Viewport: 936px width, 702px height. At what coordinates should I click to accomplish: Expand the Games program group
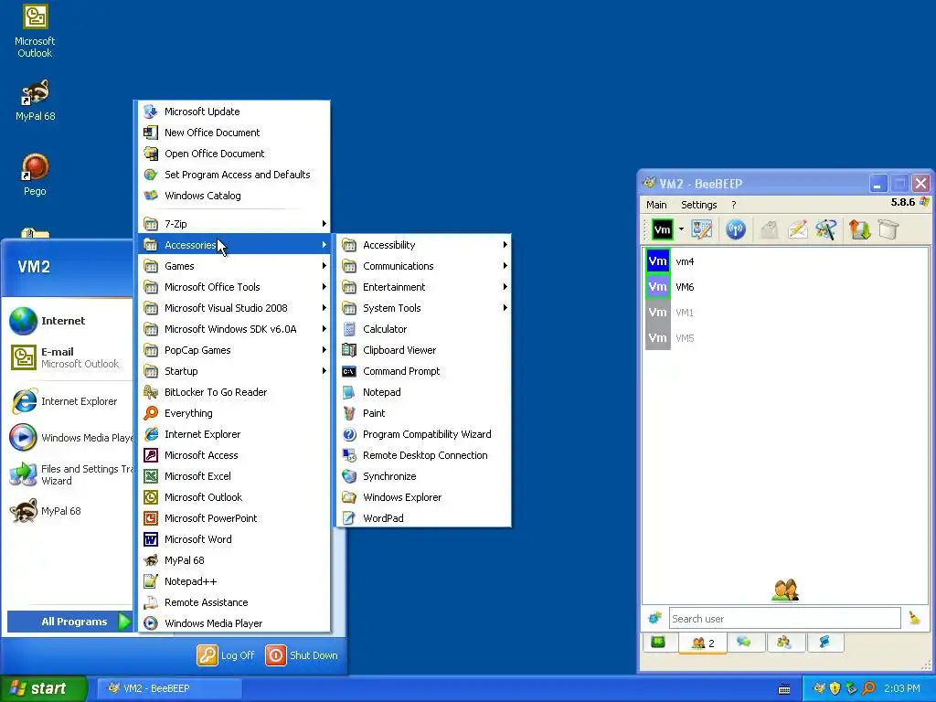click(x=234, y=266)
